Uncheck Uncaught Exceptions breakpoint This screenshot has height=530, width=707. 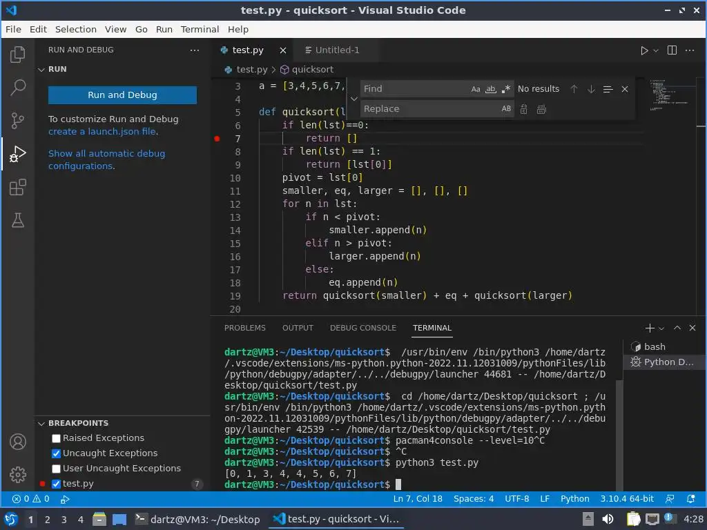click(56, 453)
